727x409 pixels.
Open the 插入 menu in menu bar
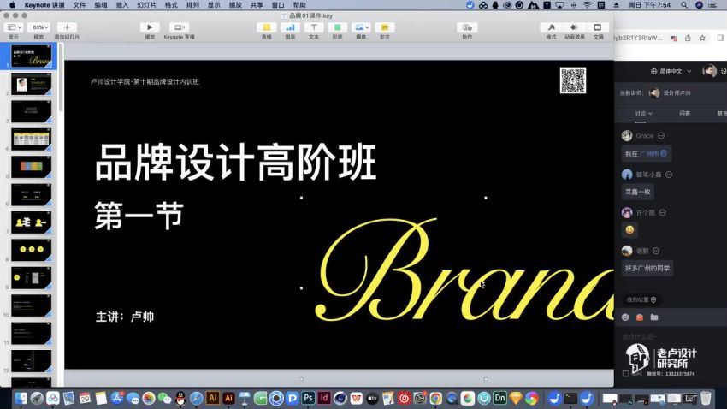[122, 5]
